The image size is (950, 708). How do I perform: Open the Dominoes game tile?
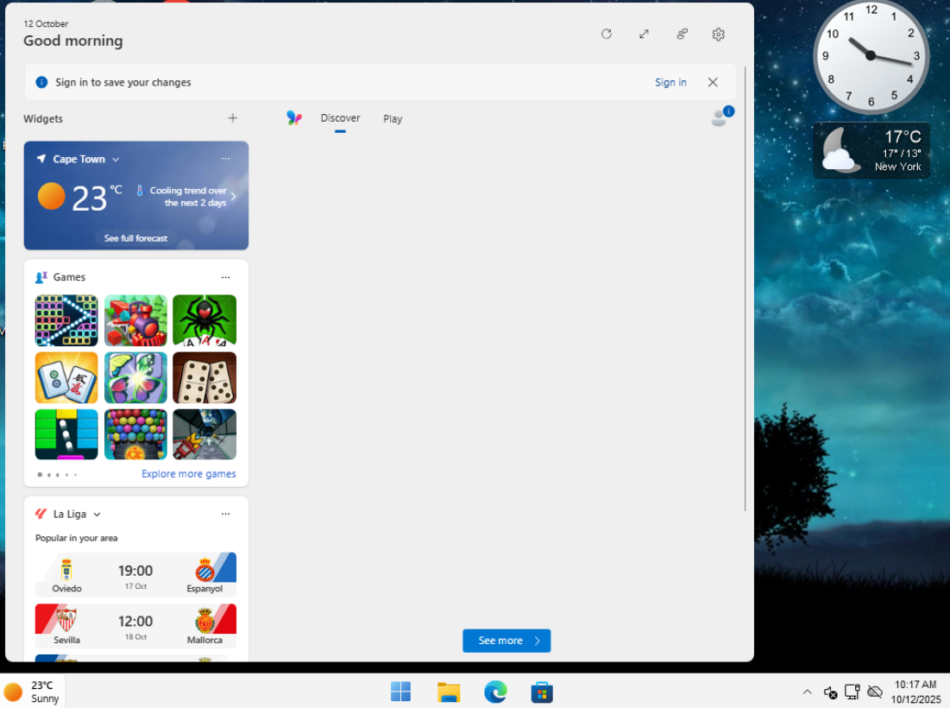(204, 377)
